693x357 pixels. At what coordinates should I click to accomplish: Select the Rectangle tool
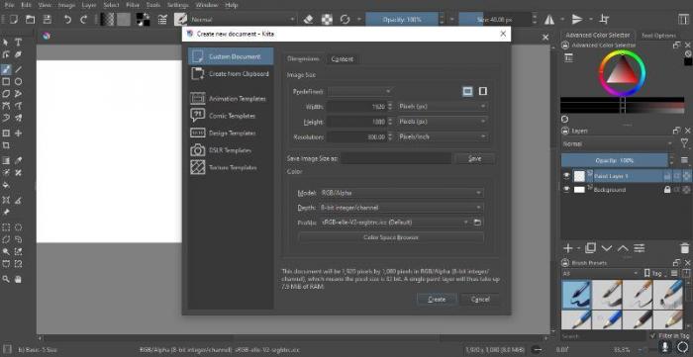coord(6,82)
